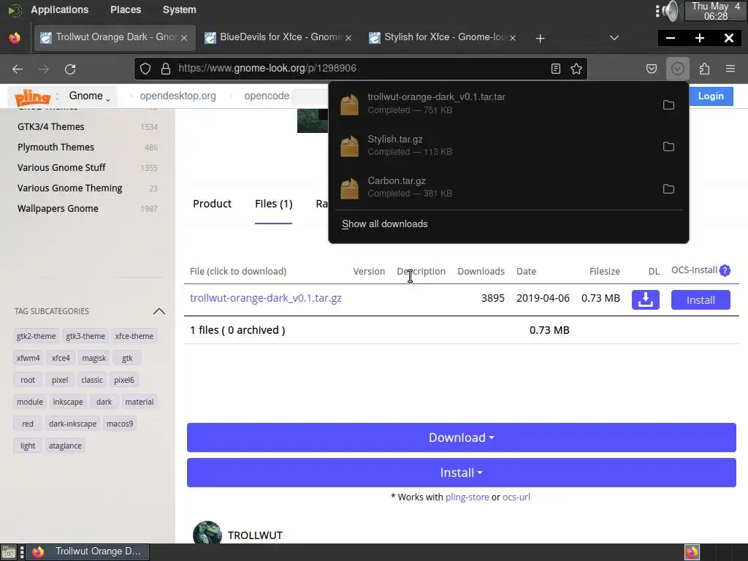Viewport: 748px width, 561px height.
Task: Open the Gnome section dropdown
Action: 90,96
